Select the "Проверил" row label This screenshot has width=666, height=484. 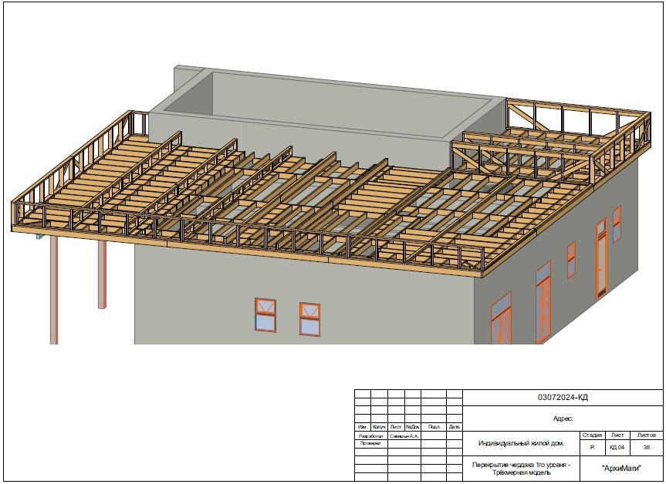click(x=370, y=443)
